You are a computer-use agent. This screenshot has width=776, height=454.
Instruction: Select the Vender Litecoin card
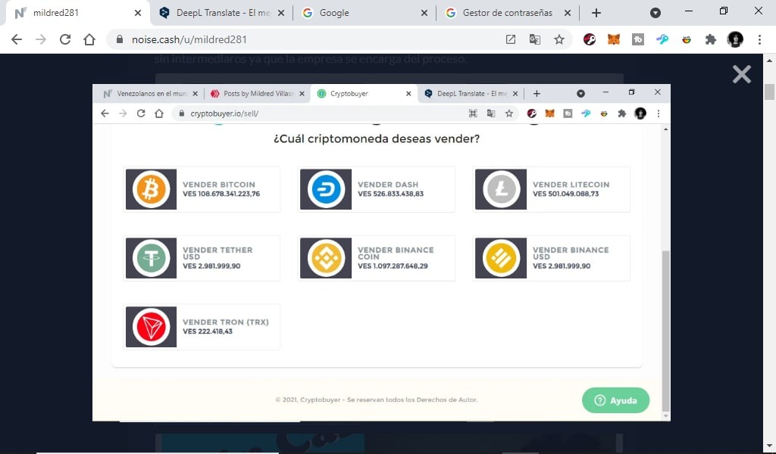click(x=552, y=189)
